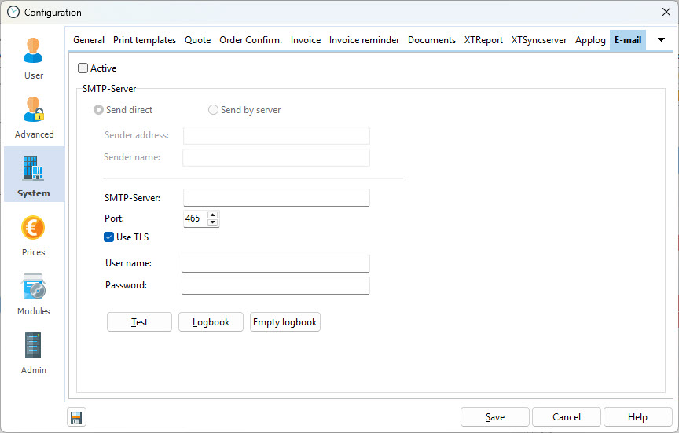
Task: Open the User settings section icon
Action: (34, 50)
